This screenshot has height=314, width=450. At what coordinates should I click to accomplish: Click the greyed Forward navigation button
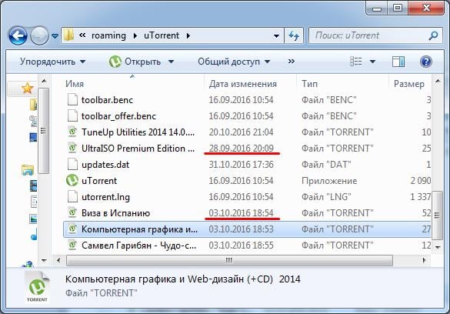[x=39, y=35]
